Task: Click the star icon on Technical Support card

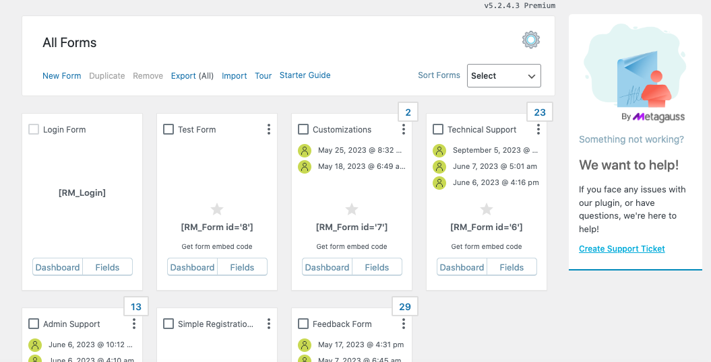Action: click(487, 209)
